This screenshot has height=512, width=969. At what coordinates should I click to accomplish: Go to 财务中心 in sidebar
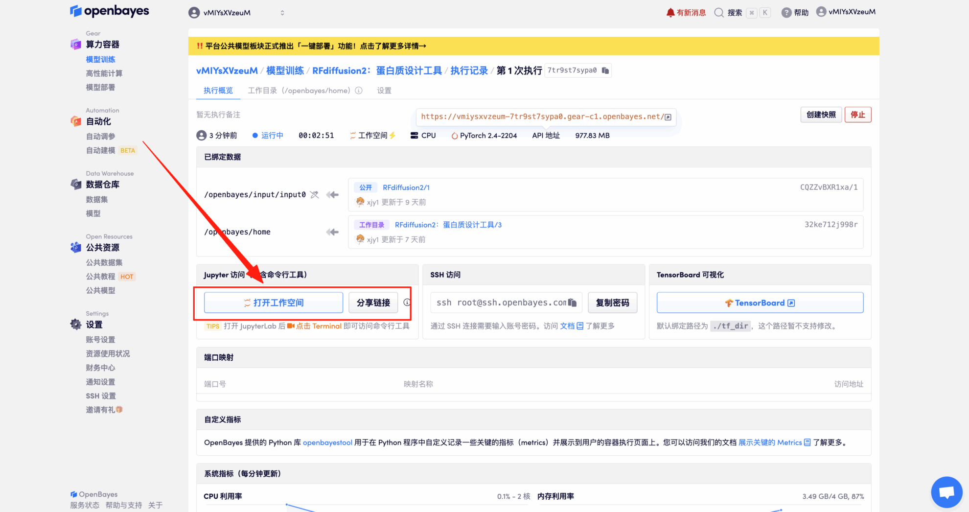[x=101, y=368]
